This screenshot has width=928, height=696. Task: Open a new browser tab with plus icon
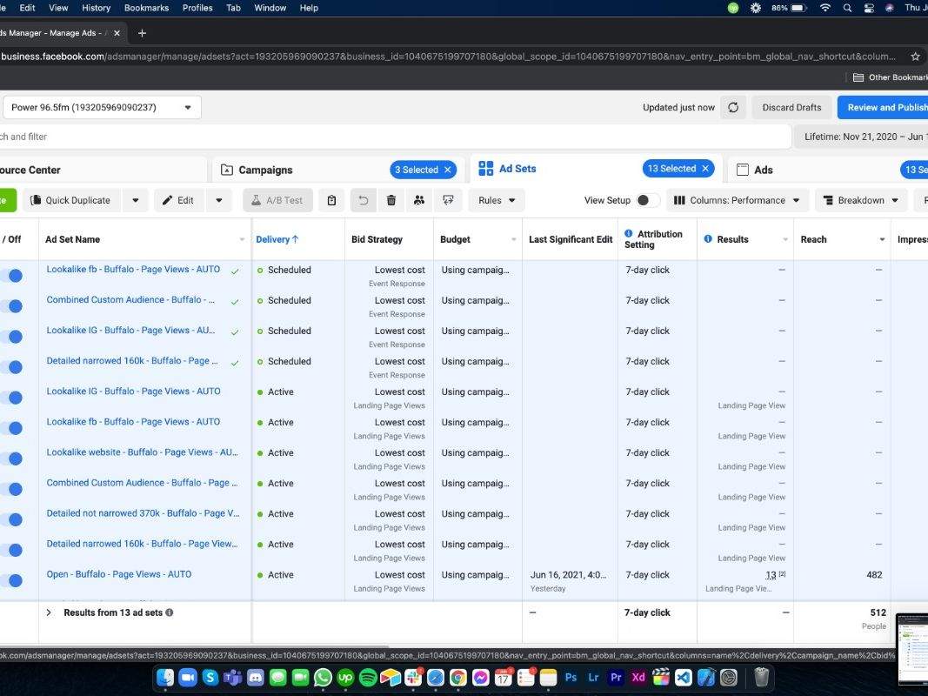pos(142,33)
